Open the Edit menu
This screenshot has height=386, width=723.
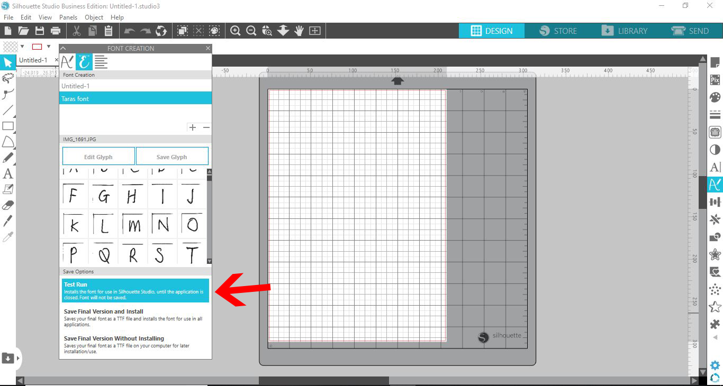26,17
